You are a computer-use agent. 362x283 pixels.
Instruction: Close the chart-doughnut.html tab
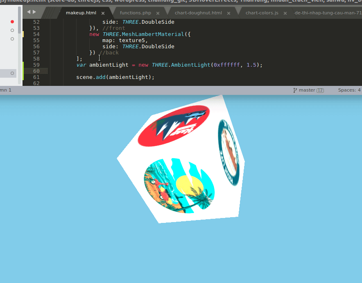click(229, 13)
